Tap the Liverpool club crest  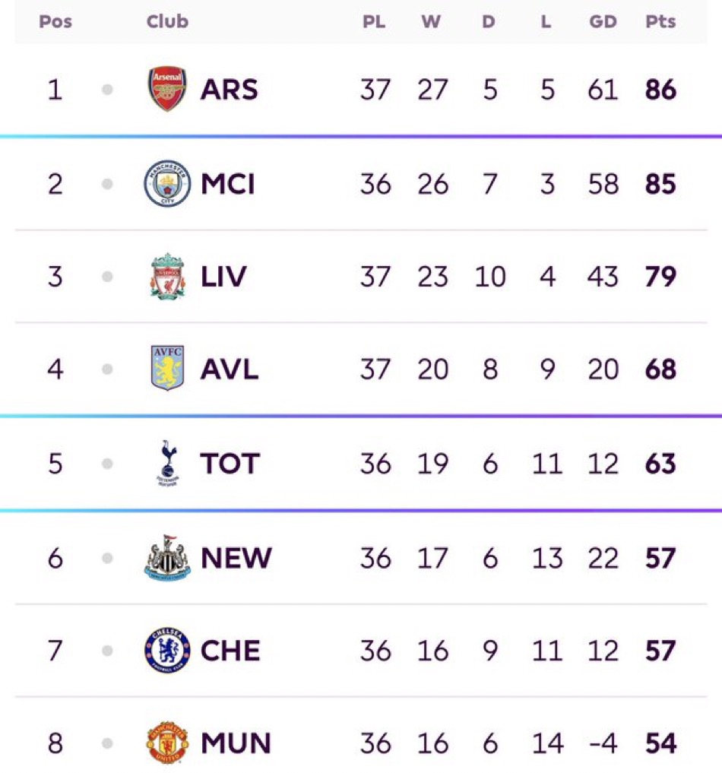(167, 277)
